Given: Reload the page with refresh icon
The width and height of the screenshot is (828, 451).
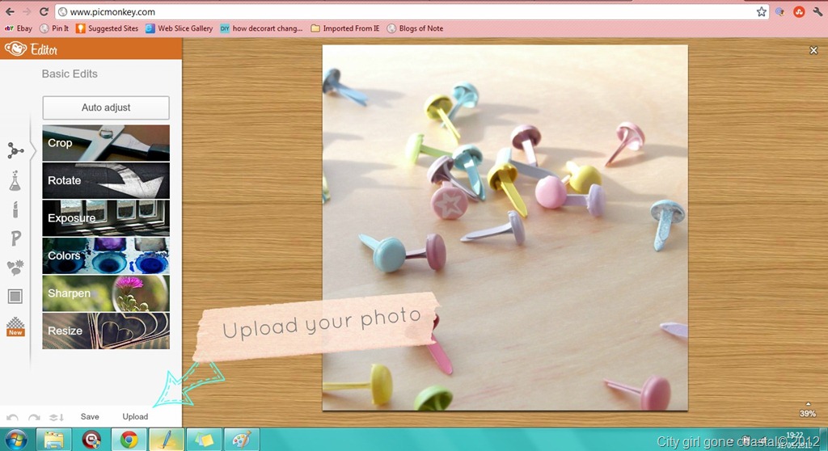Looking at the screenshot, I should (44, 11).
